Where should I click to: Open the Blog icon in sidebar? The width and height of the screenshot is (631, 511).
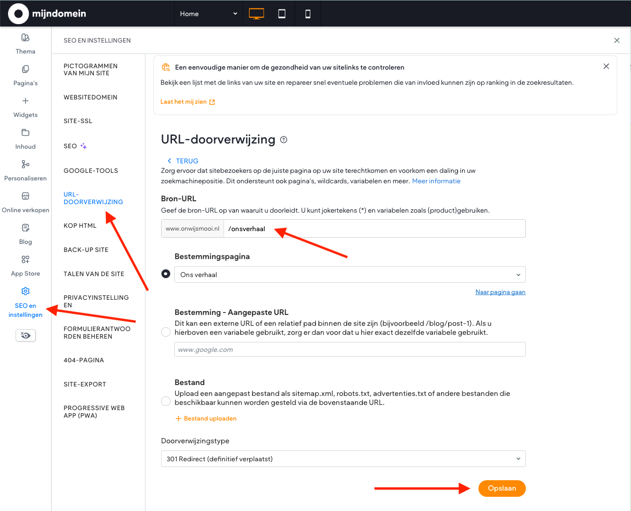coord(26,228)
